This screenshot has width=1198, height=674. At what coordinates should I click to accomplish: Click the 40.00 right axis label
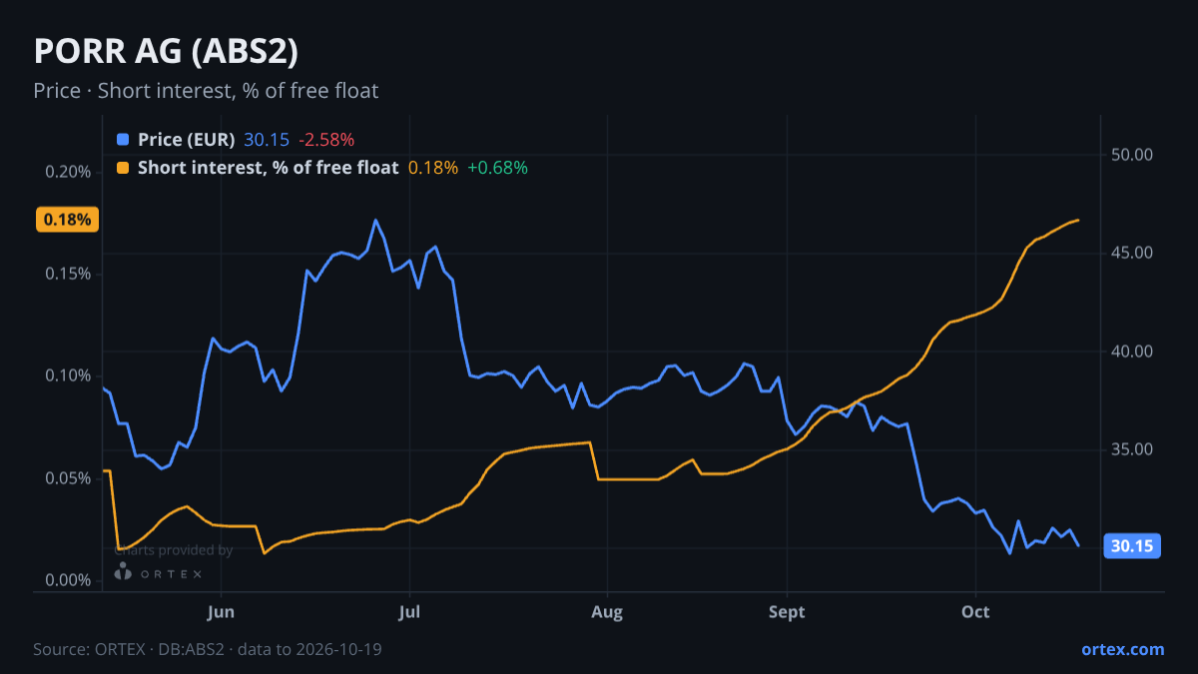[1131, 351]
